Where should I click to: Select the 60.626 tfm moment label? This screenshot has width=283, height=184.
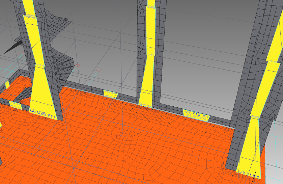pyautogui.click(x=43, y=113)
